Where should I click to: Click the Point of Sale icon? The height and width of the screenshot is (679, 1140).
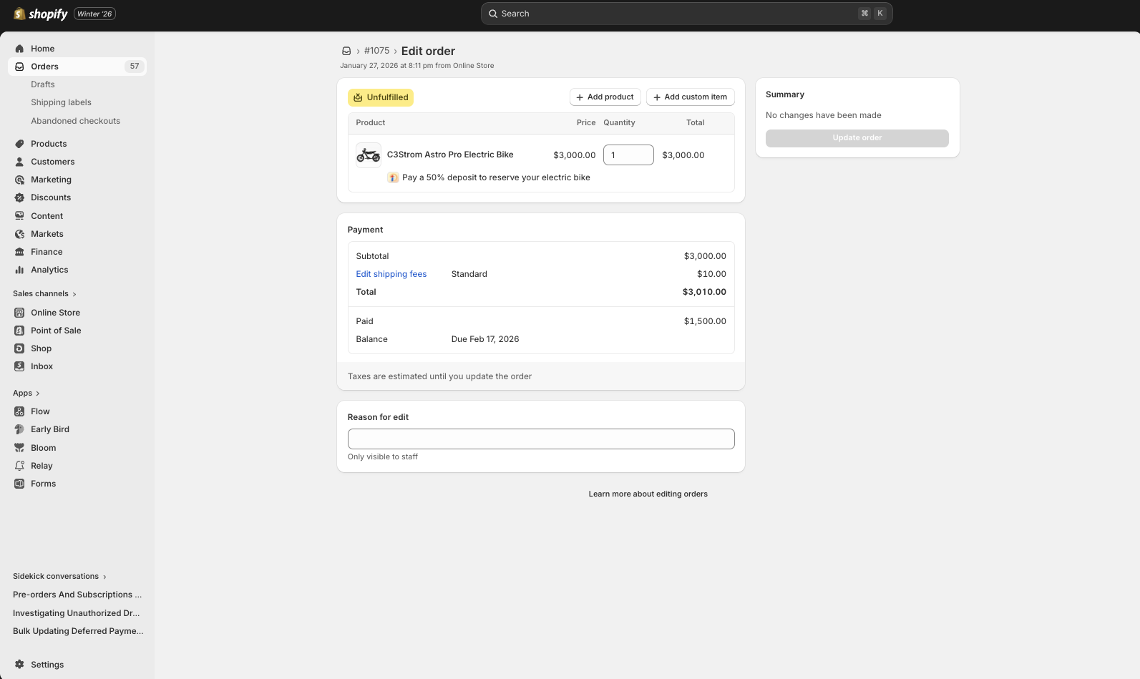[19, 331]
